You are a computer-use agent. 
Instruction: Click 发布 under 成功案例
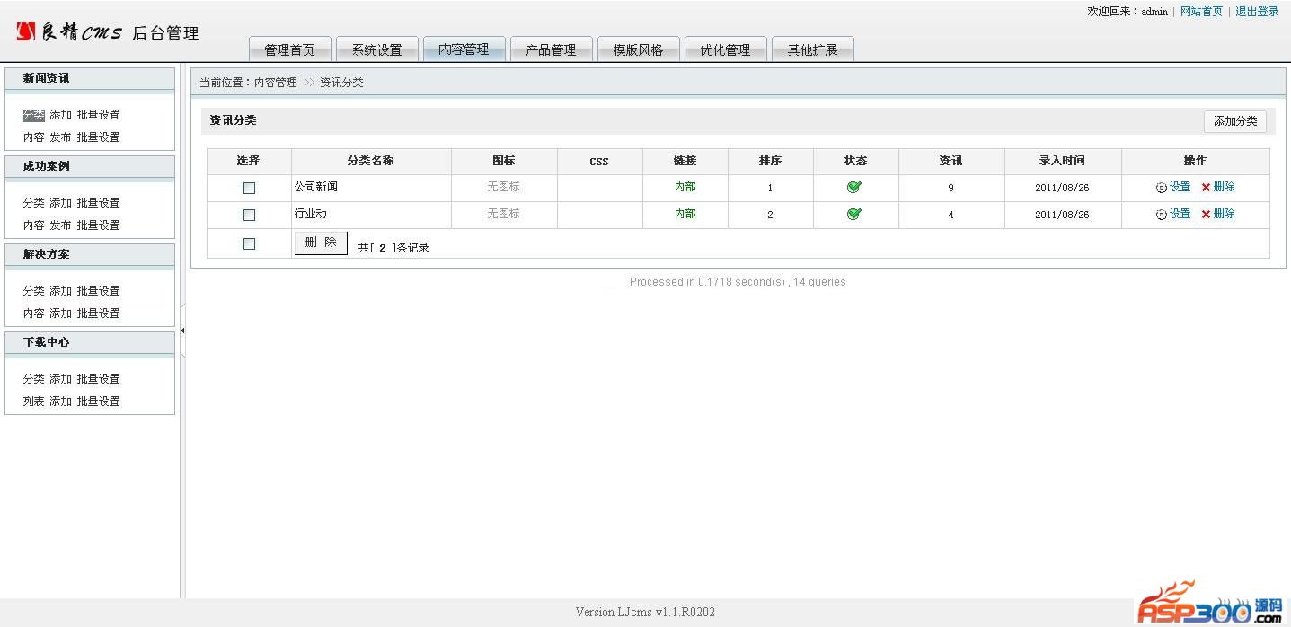(60, 225)
